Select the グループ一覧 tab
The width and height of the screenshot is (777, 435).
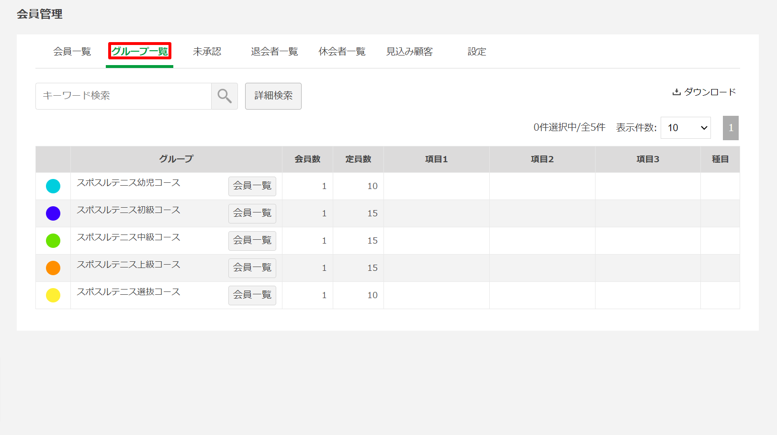coord(140,51)
